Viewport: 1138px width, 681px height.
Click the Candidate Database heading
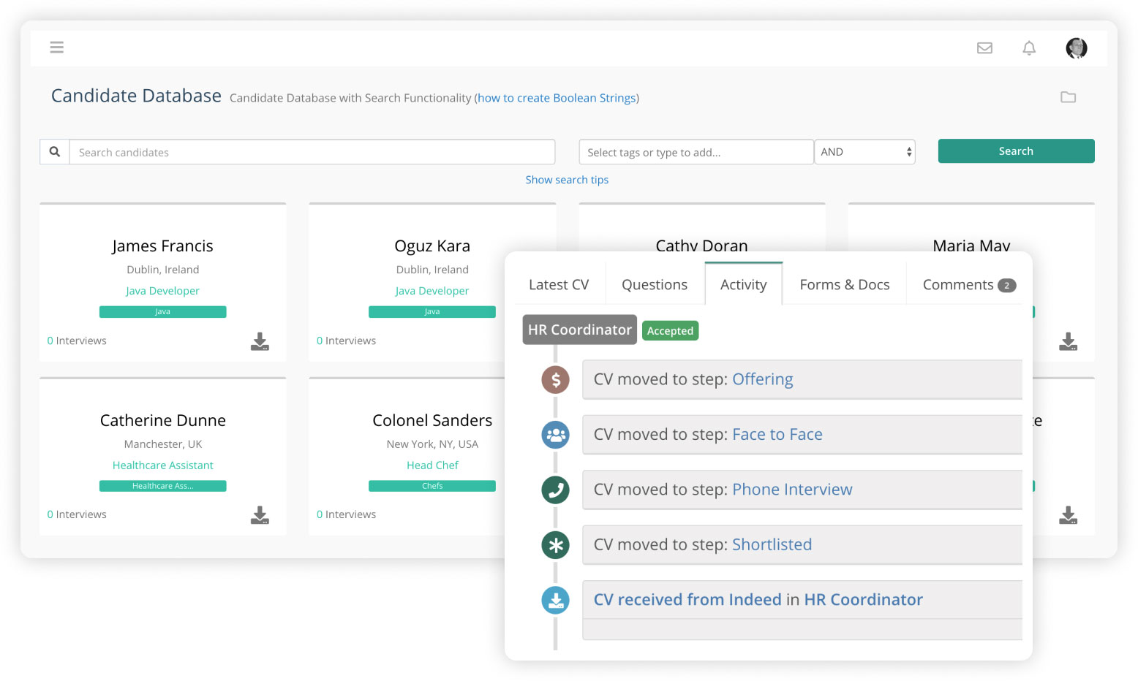tap(136, 96)
